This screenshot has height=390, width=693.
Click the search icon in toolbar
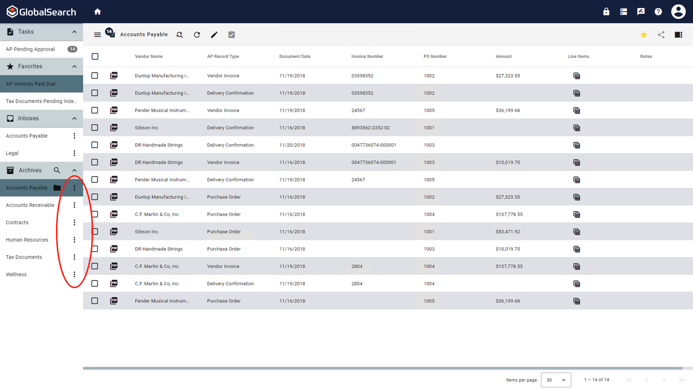click(180, 34)
